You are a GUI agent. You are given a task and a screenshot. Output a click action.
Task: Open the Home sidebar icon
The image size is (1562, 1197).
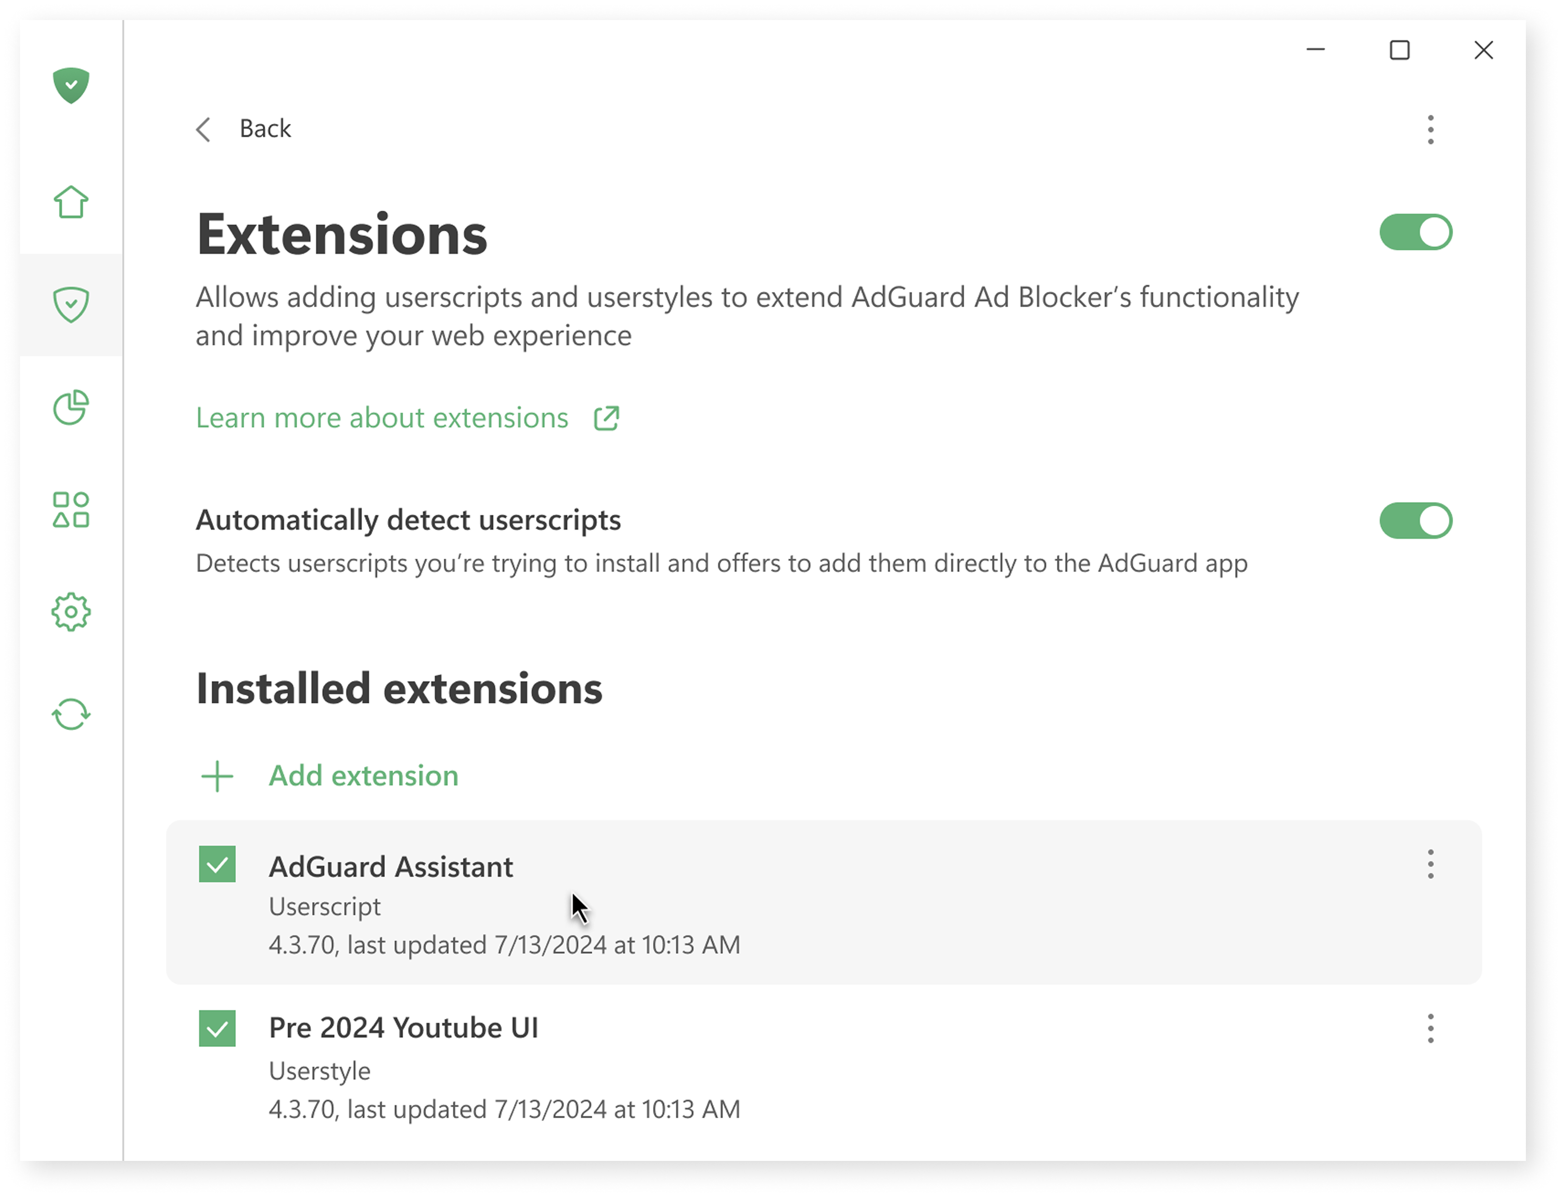(71, 202)
